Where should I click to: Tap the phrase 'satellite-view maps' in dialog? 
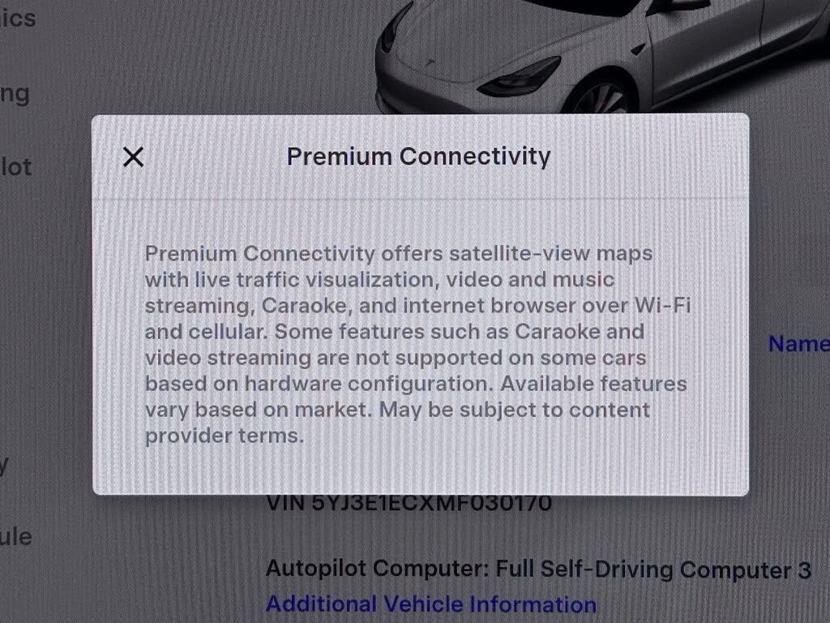550,254
